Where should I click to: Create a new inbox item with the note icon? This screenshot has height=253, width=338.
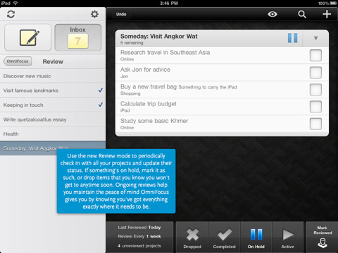tap(27, 37)
